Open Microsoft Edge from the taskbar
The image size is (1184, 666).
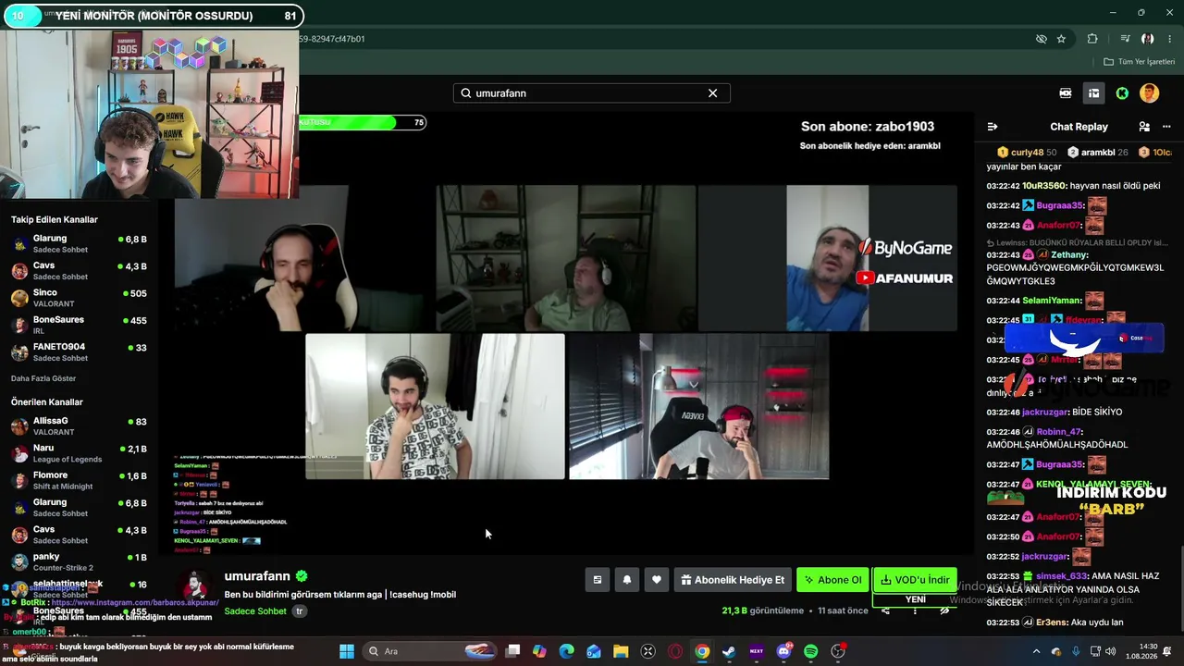point(566,651)
